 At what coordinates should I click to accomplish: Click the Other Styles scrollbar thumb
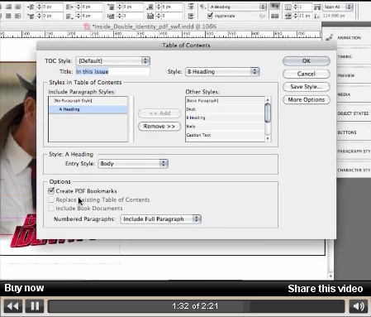pyautogui.click(x=268, y=113)
